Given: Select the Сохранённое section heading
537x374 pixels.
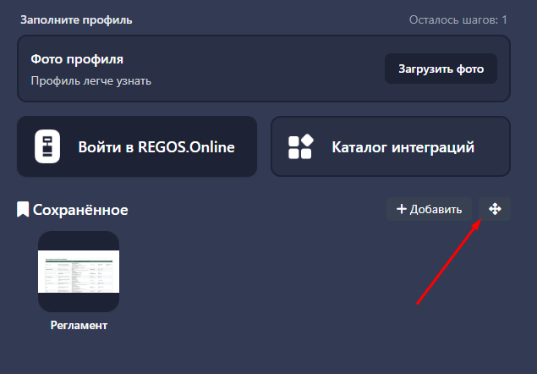Looking at the screenshot, I should 80,209.
